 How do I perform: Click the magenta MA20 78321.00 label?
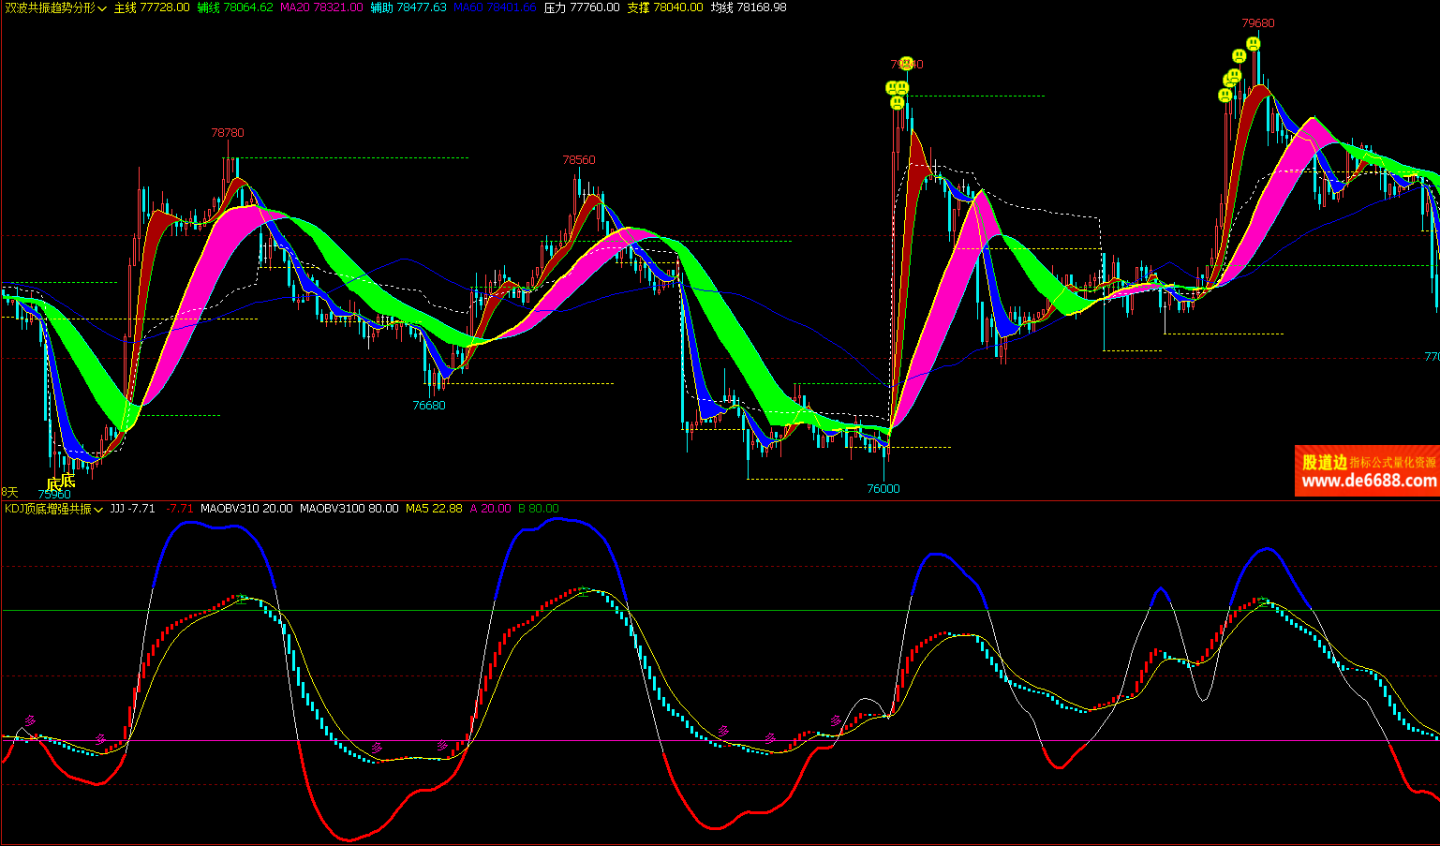[321, 7]
